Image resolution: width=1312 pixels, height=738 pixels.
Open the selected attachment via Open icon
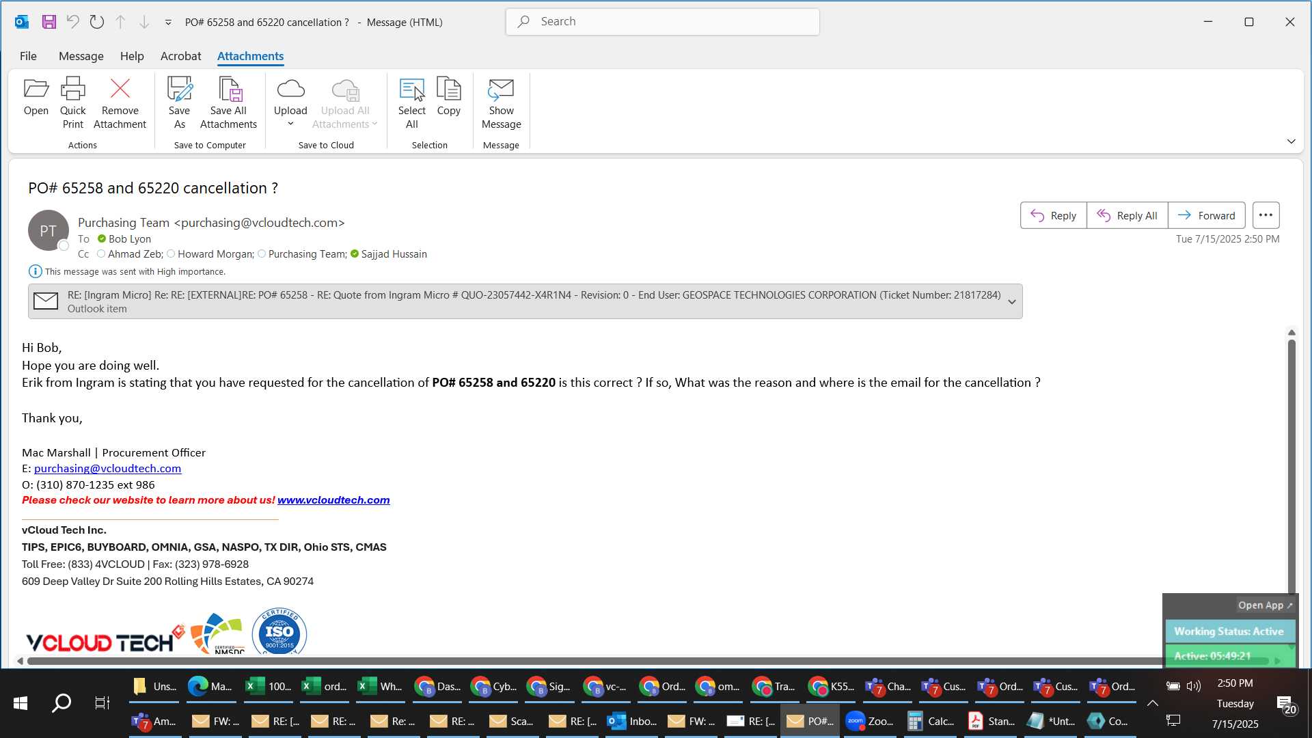(36, 97)
